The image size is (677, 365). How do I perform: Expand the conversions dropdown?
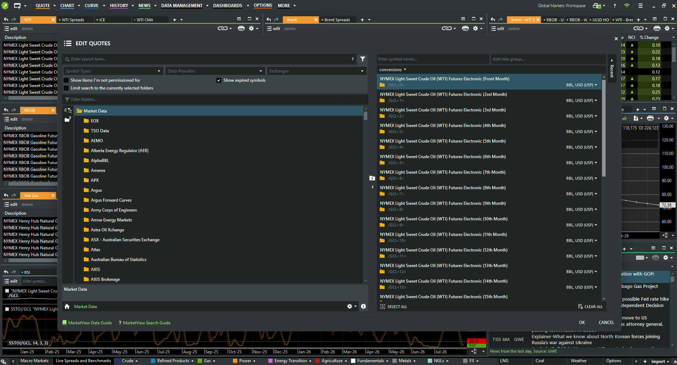coord(393,70)
